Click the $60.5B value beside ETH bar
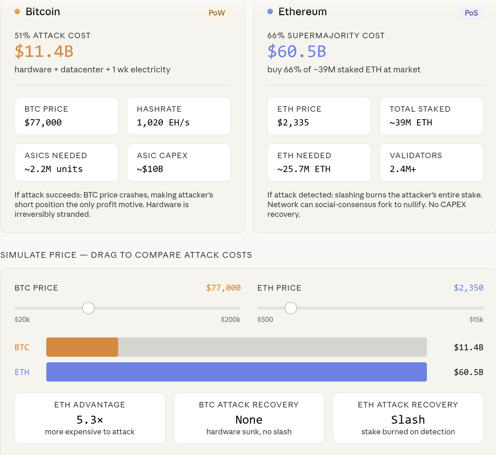 pyautogui.click(x=468, y=372)
